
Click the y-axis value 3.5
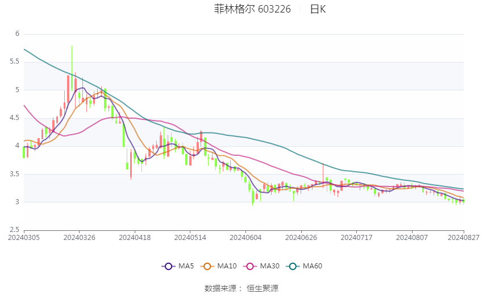(14, 174)
